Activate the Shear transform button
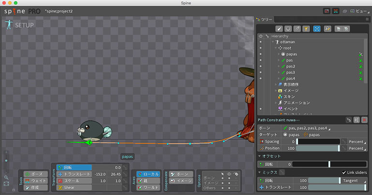The image size is (372, 195). tap(74, 187)
